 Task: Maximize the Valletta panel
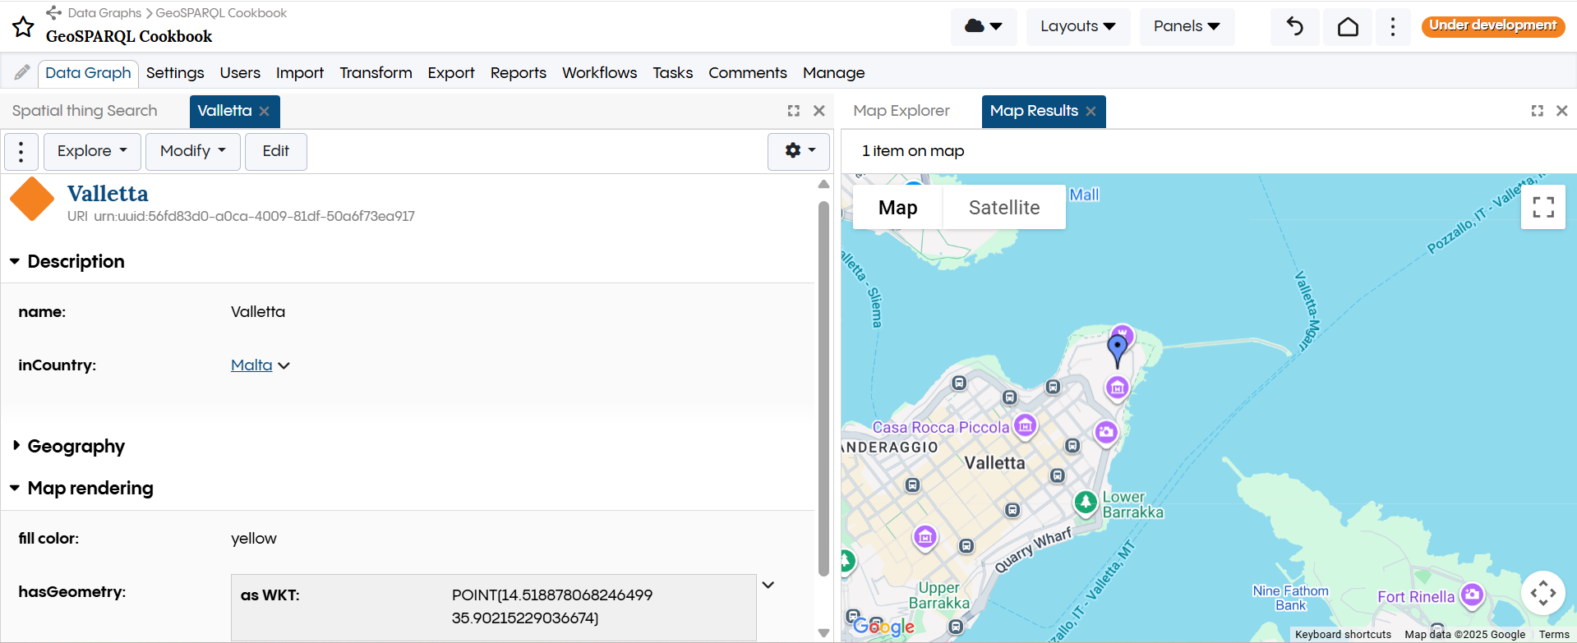793,111
